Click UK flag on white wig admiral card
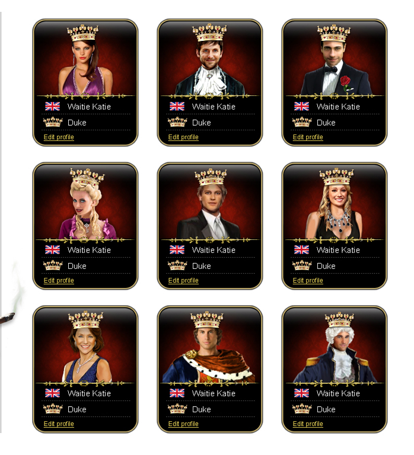 [301, 393]
